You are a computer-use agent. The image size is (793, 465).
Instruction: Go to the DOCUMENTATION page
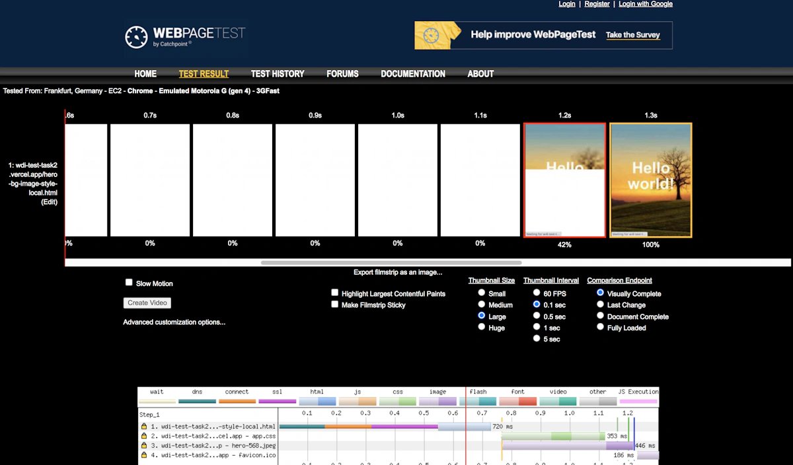[x=413, y=74]
